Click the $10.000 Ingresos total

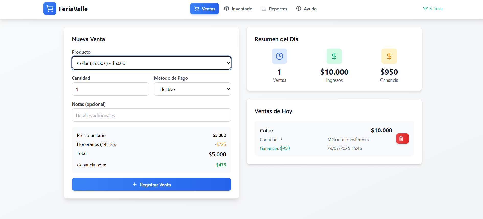tap(334, 72)
